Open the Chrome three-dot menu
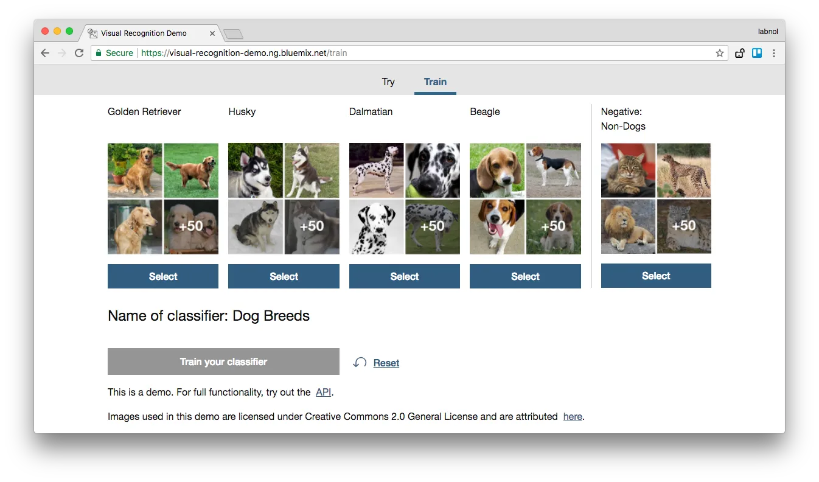819x482 pixels. click(x=774, y=53)
